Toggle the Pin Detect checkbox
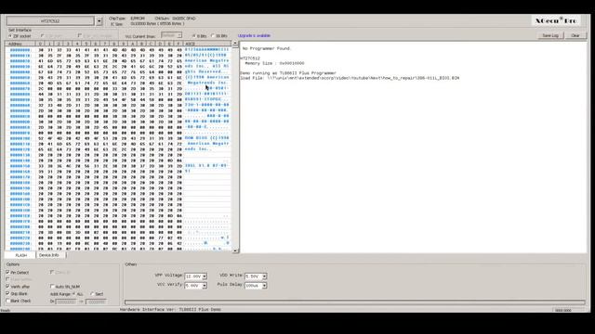The image size is (595, 334). coord(7,272)
